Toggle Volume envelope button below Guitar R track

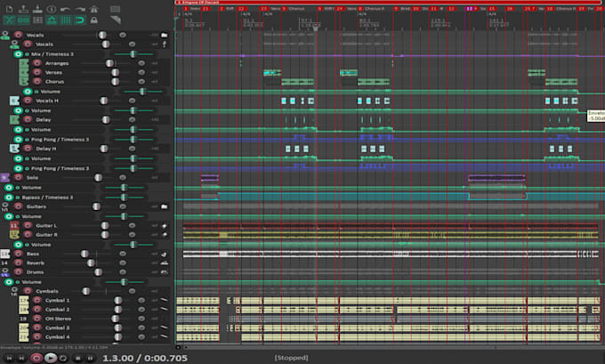coord(18,245)
